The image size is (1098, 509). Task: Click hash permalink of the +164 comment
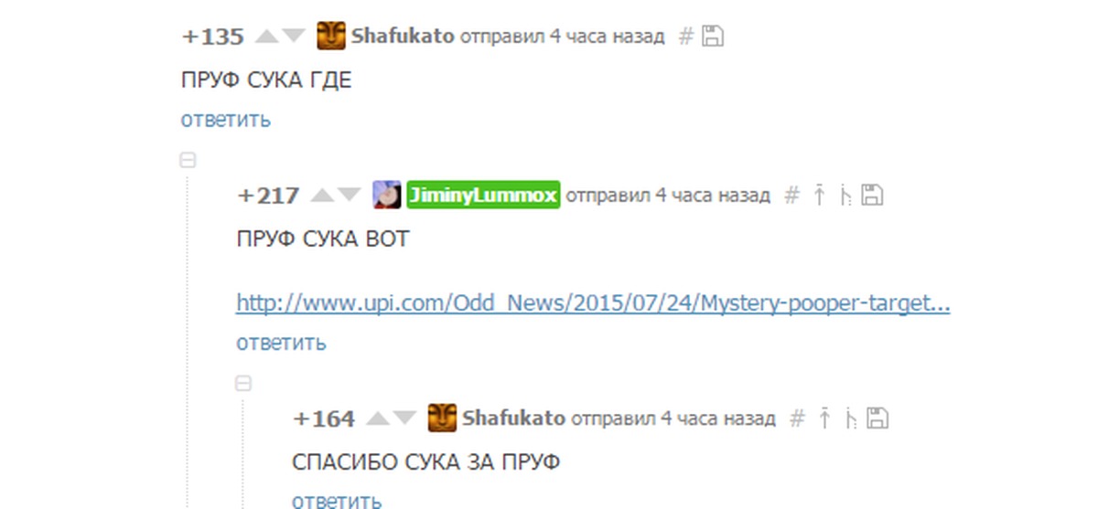[797, 419]
